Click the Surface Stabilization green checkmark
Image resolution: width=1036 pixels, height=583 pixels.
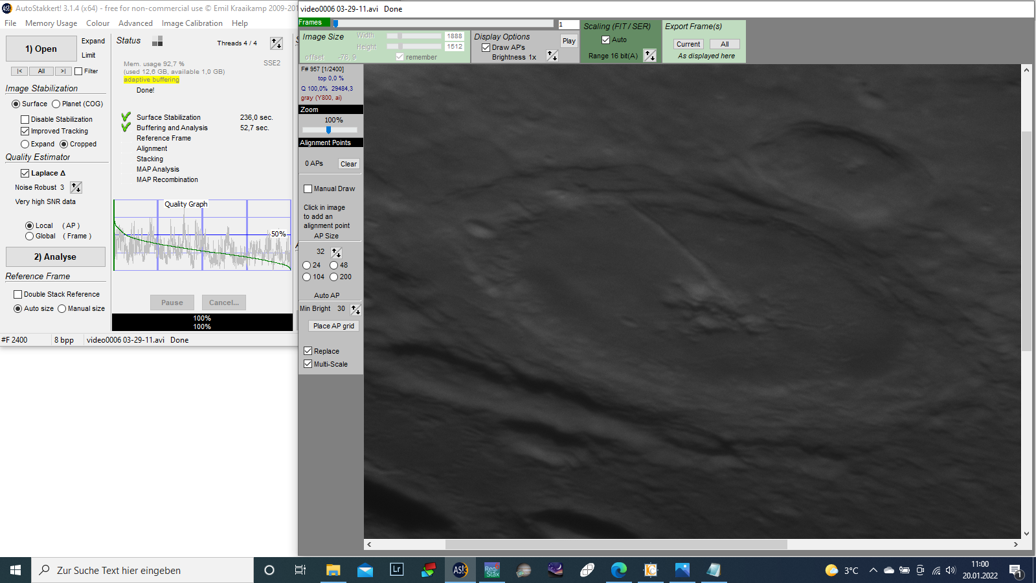(x=126, y=117)
